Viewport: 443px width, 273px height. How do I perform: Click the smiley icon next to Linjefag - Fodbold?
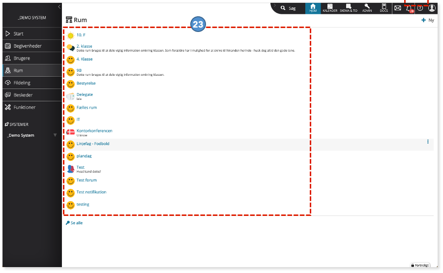(71, 145)
